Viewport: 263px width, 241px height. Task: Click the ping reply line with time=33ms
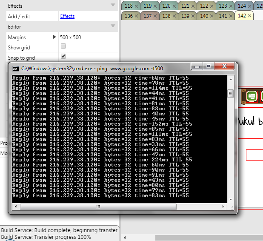100,144
